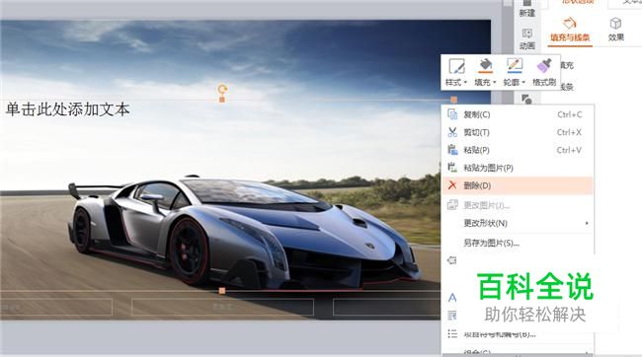Click the middle footer placeholder box
642x357 pixels.
(x=222, y=307)
